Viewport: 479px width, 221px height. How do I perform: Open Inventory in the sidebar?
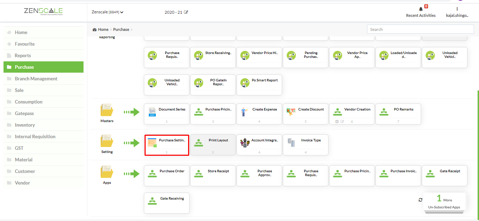[x=44, y=125]
